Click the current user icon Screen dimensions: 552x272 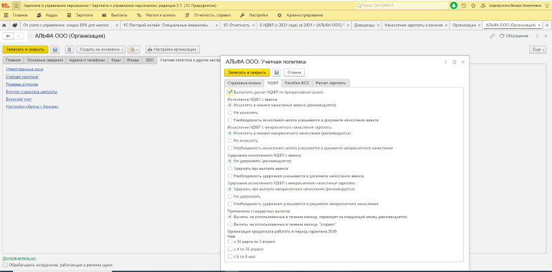pos(483,6)
